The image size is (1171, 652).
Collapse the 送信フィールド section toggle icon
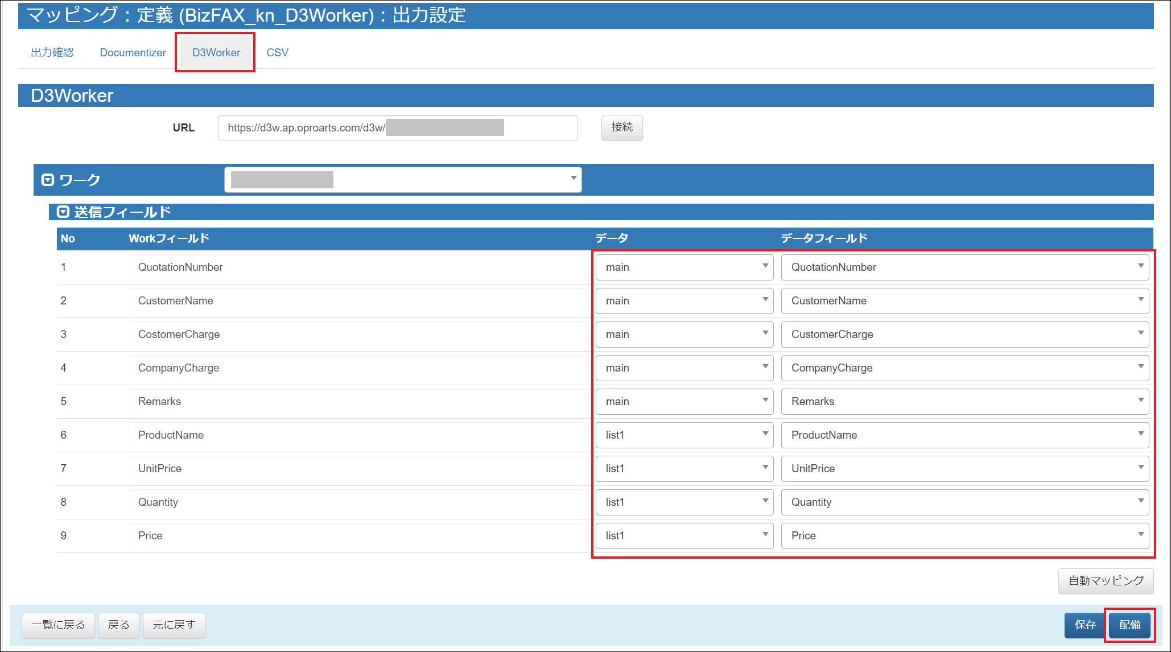[x=63, y=212]
